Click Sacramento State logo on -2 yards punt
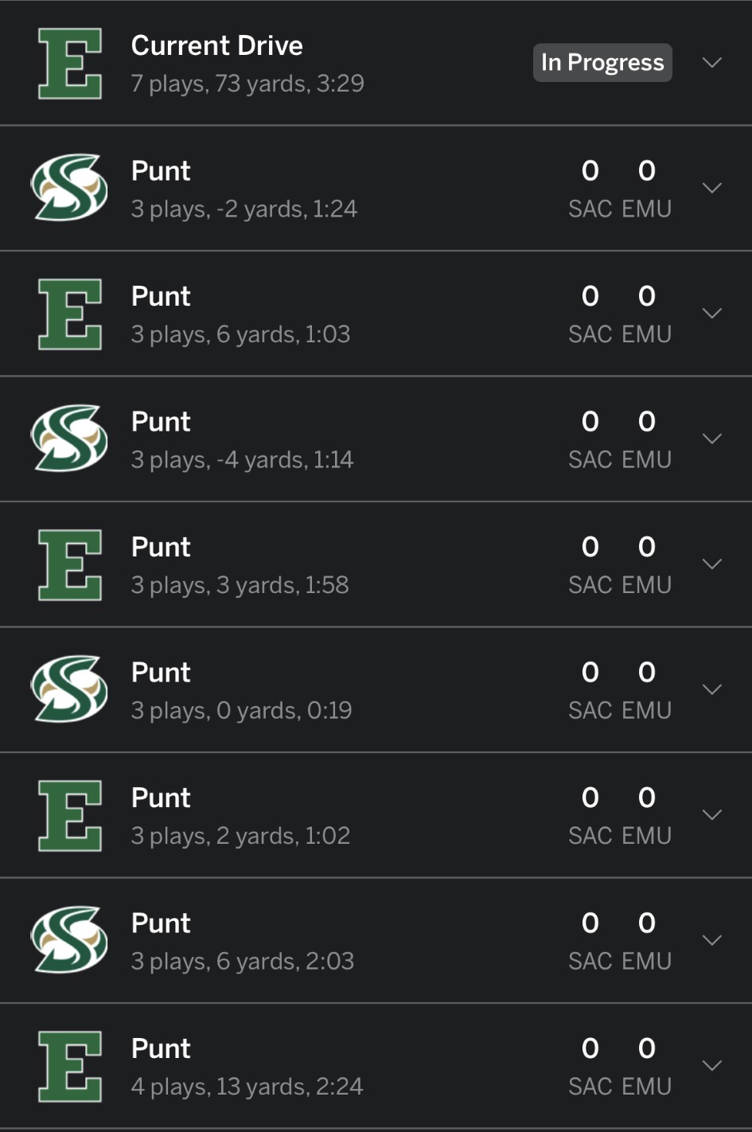The height and width of the screenshot is (1132, 752). [x=69, y=188]
